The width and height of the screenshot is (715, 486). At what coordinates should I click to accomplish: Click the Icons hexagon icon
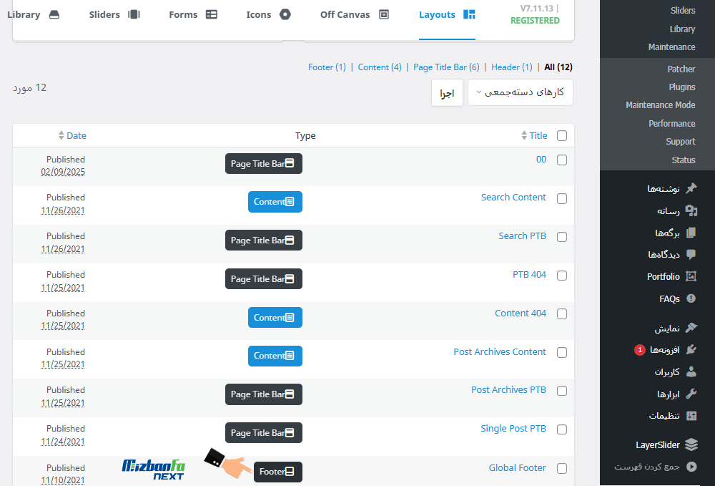click(x=285, y=14)
